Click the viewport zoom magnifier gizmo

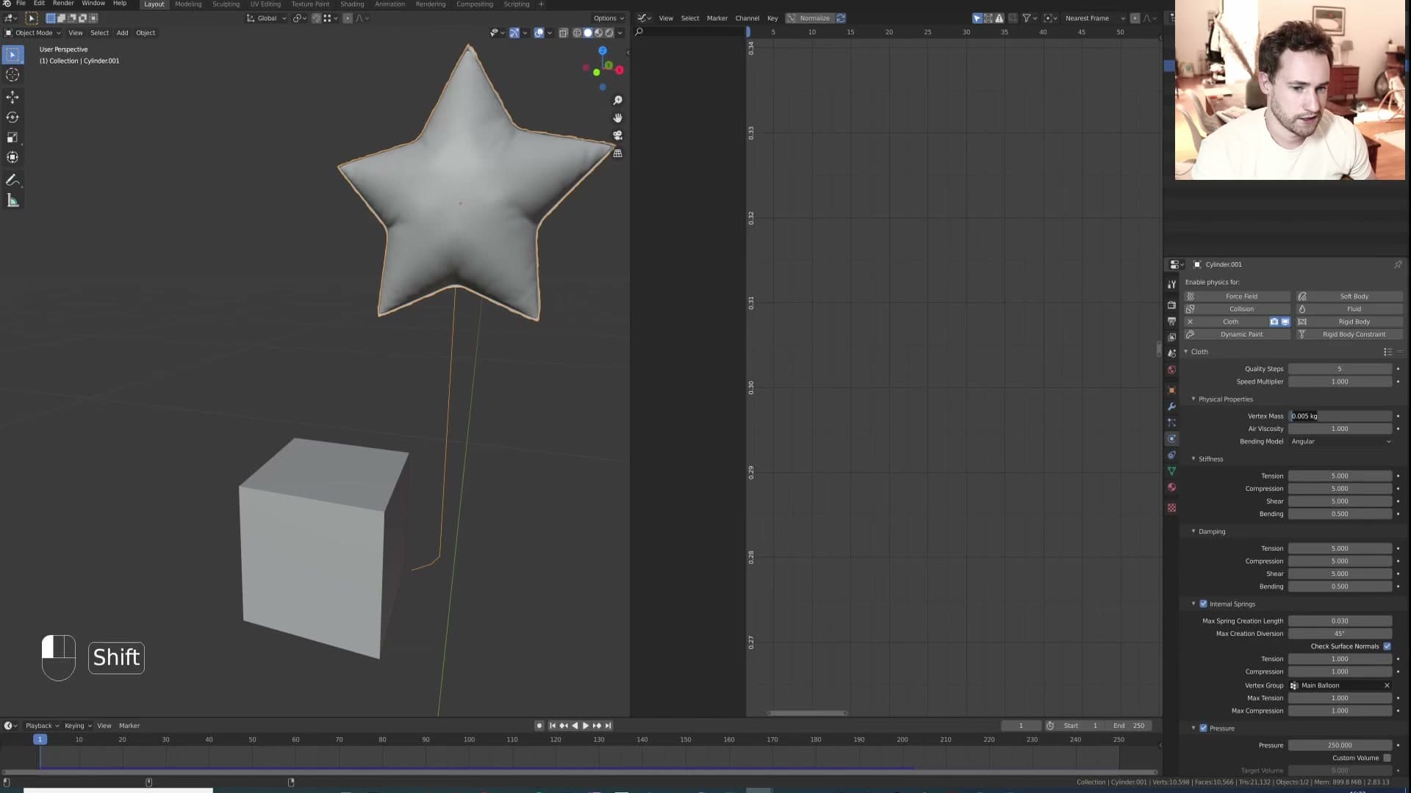pyautogui.click(x=618, y=100)
